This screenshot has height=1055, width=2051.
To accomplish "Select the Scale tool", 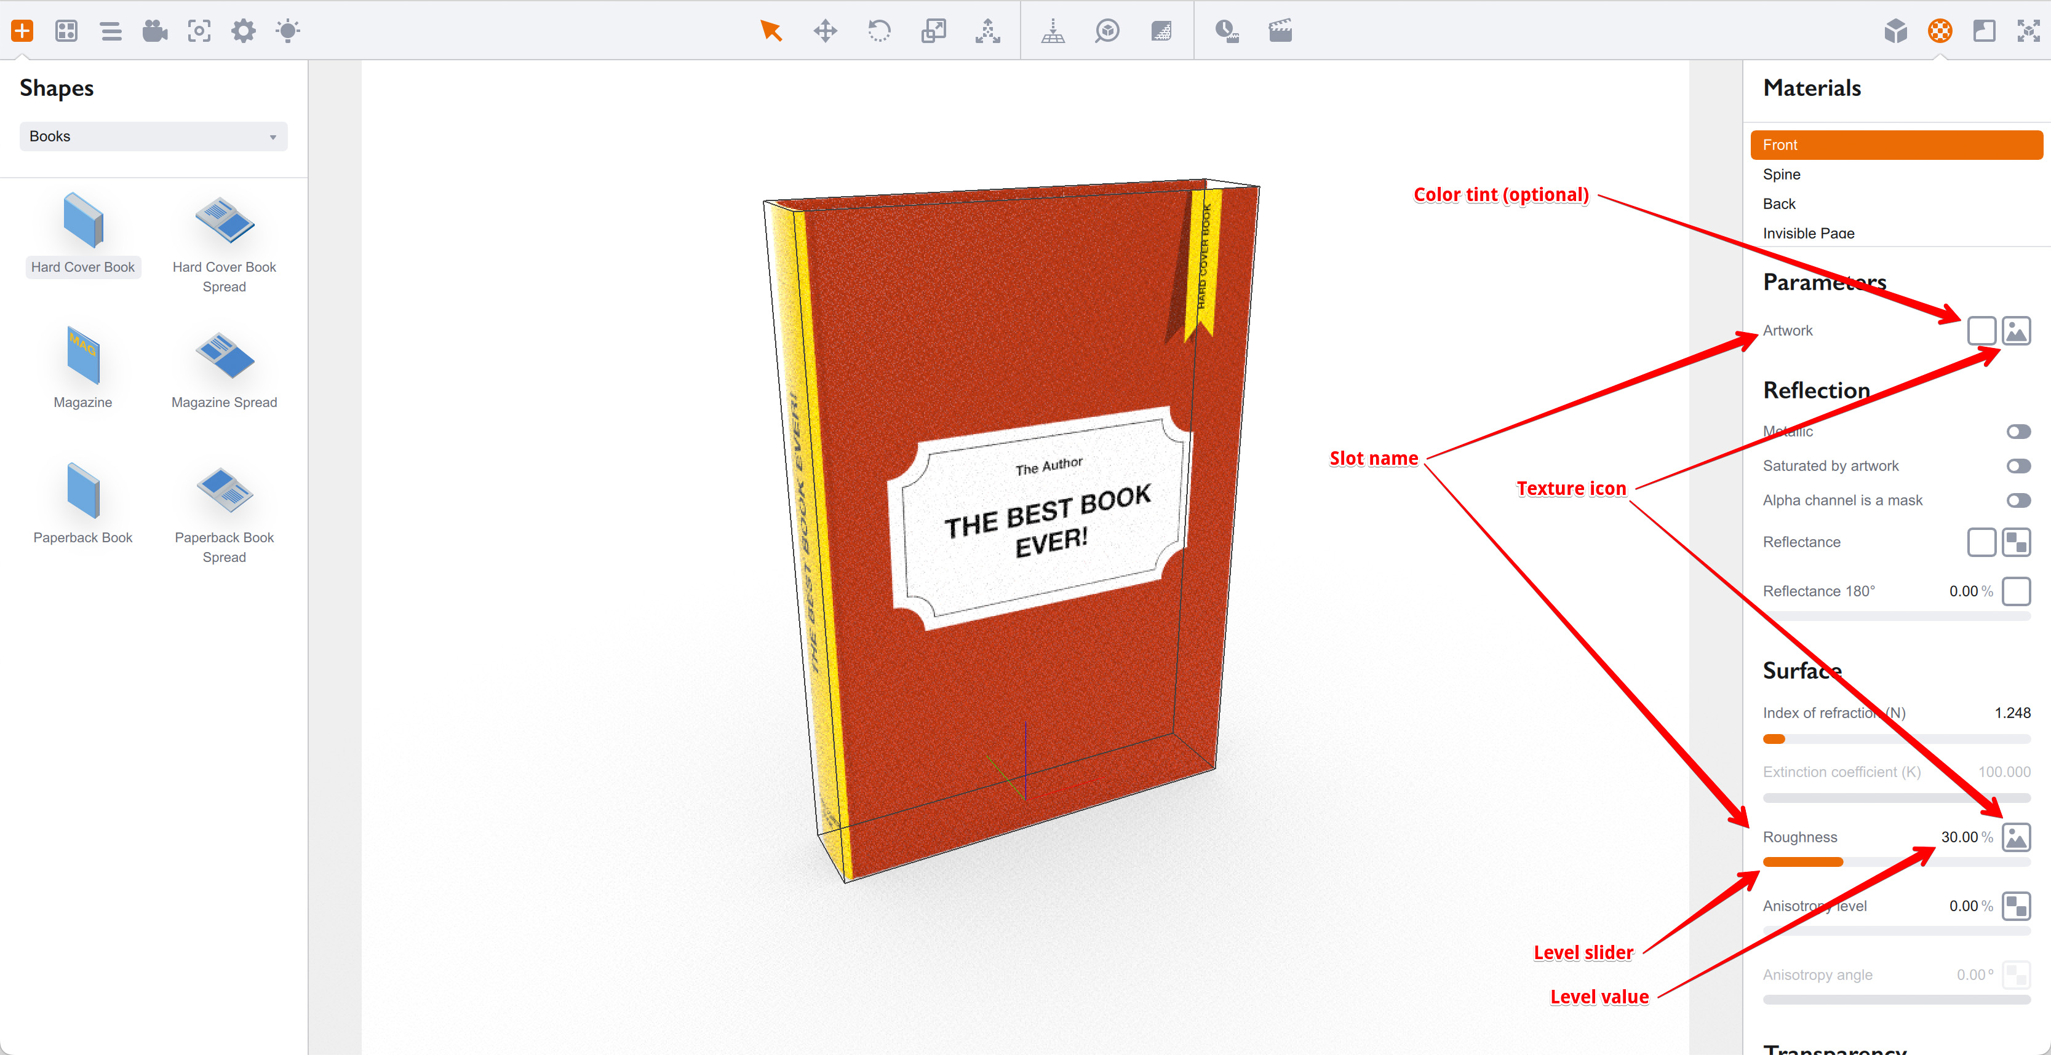I will [x=933, y=30].
